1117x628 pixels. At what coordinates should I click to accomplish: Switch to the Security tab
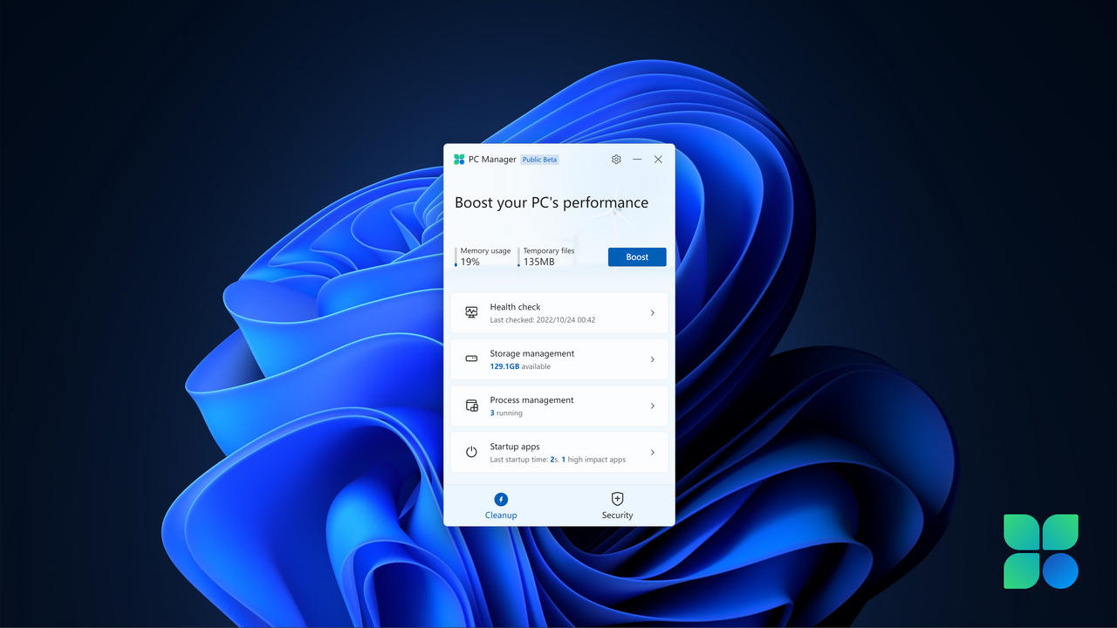tap(617, 506)
